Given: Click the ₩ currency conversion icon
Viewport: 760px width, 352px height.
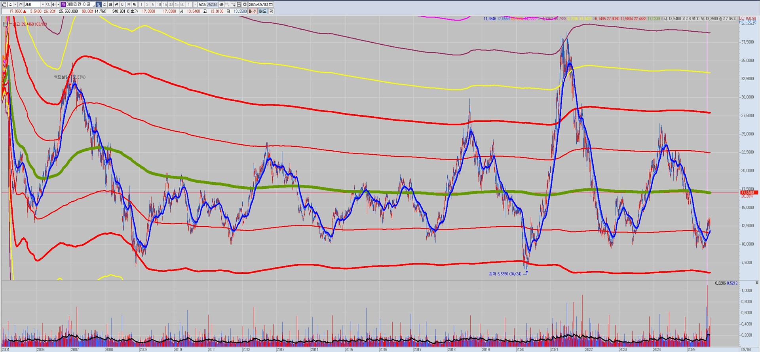Looking at the screenshot, I should 221,4.
